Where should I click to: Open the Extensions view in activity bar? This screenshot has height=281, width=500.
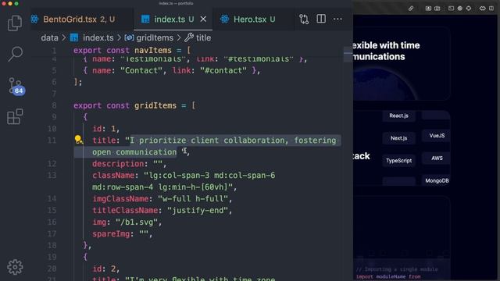coord(15,116)
